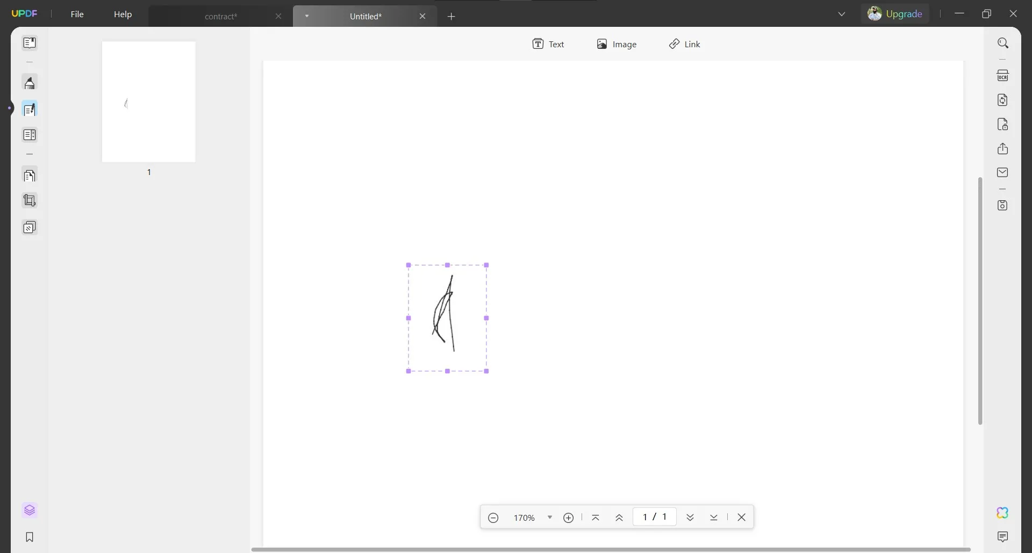Viewport: 1032px width, 553px height.
Task: Click the page number input field
Action: tap(655, 518)
